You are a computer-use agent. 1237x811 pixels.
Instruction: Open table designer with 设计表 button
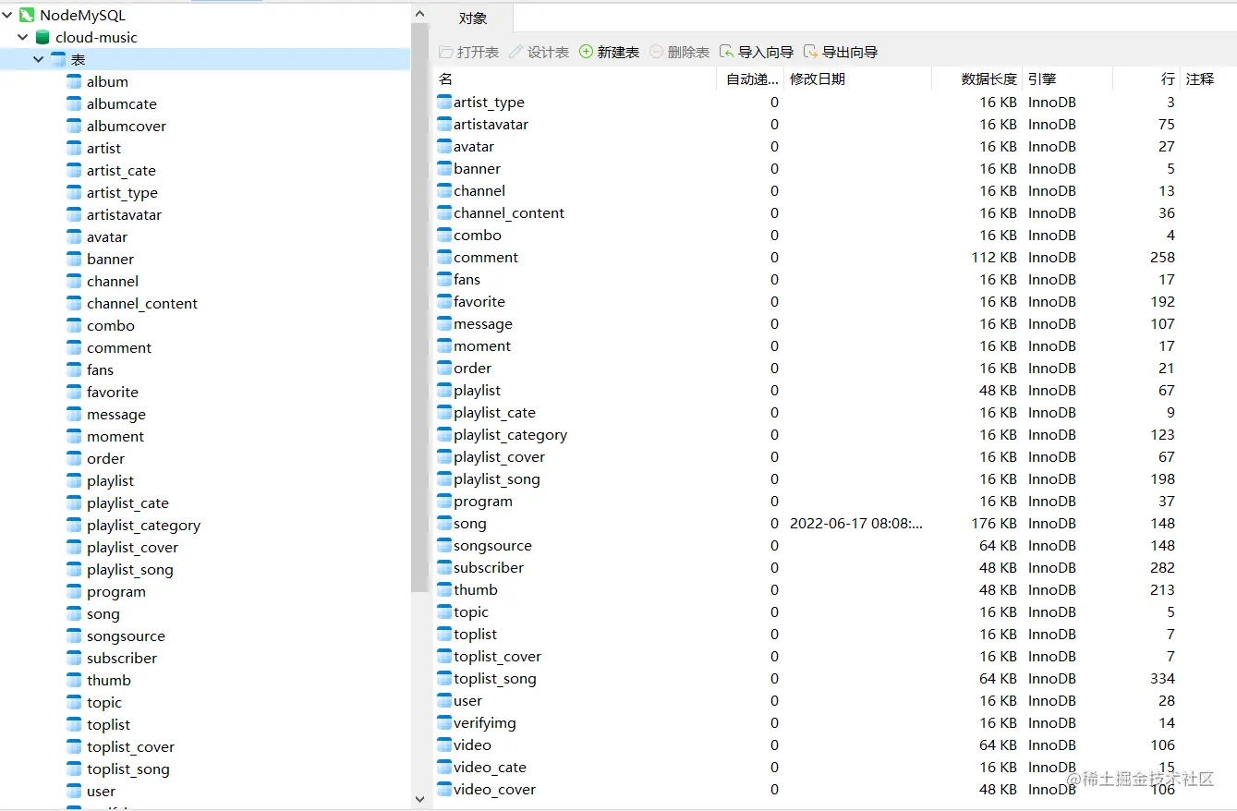pyautogui.click(x=538, y=52)
